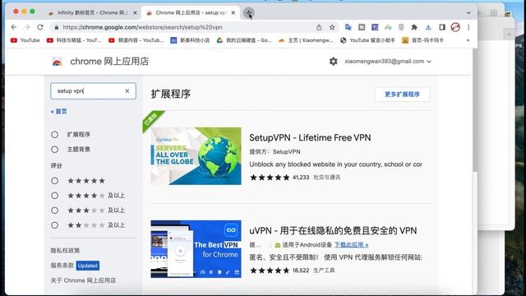Open the 服务条款 link
The width and height of the screenshot is (526, 296).
pyautogui.click(x=62, y=266)
